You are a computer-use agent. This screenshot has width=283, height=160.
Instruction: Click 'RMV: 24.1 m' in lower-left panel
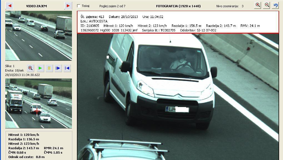[54, 148]
